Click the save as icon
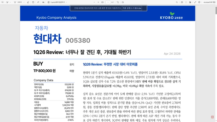This screenshot has width=217, height=122. (x=190, y=2)
